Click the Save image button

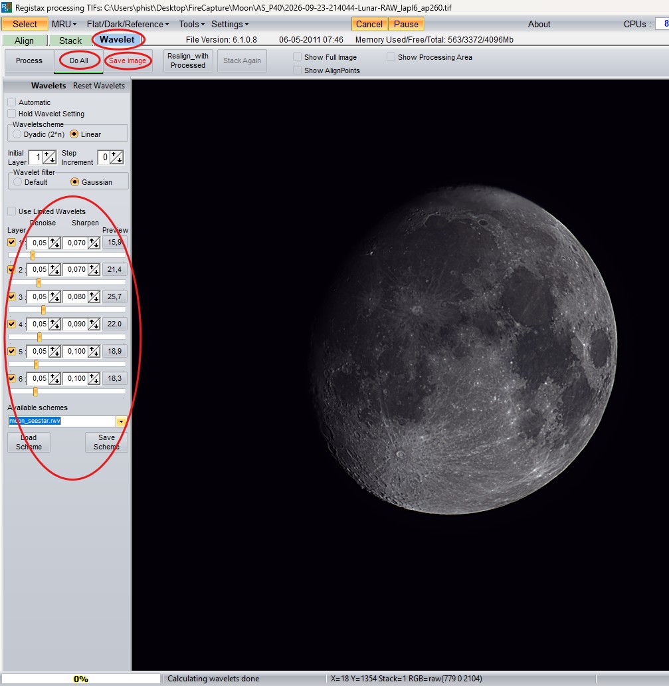pos(128,60)
